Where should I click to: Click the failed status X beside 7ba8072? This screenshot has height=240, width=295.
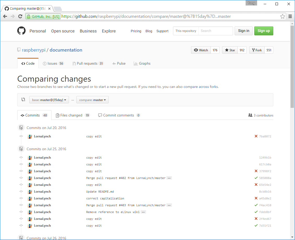[x=256, y=136]
